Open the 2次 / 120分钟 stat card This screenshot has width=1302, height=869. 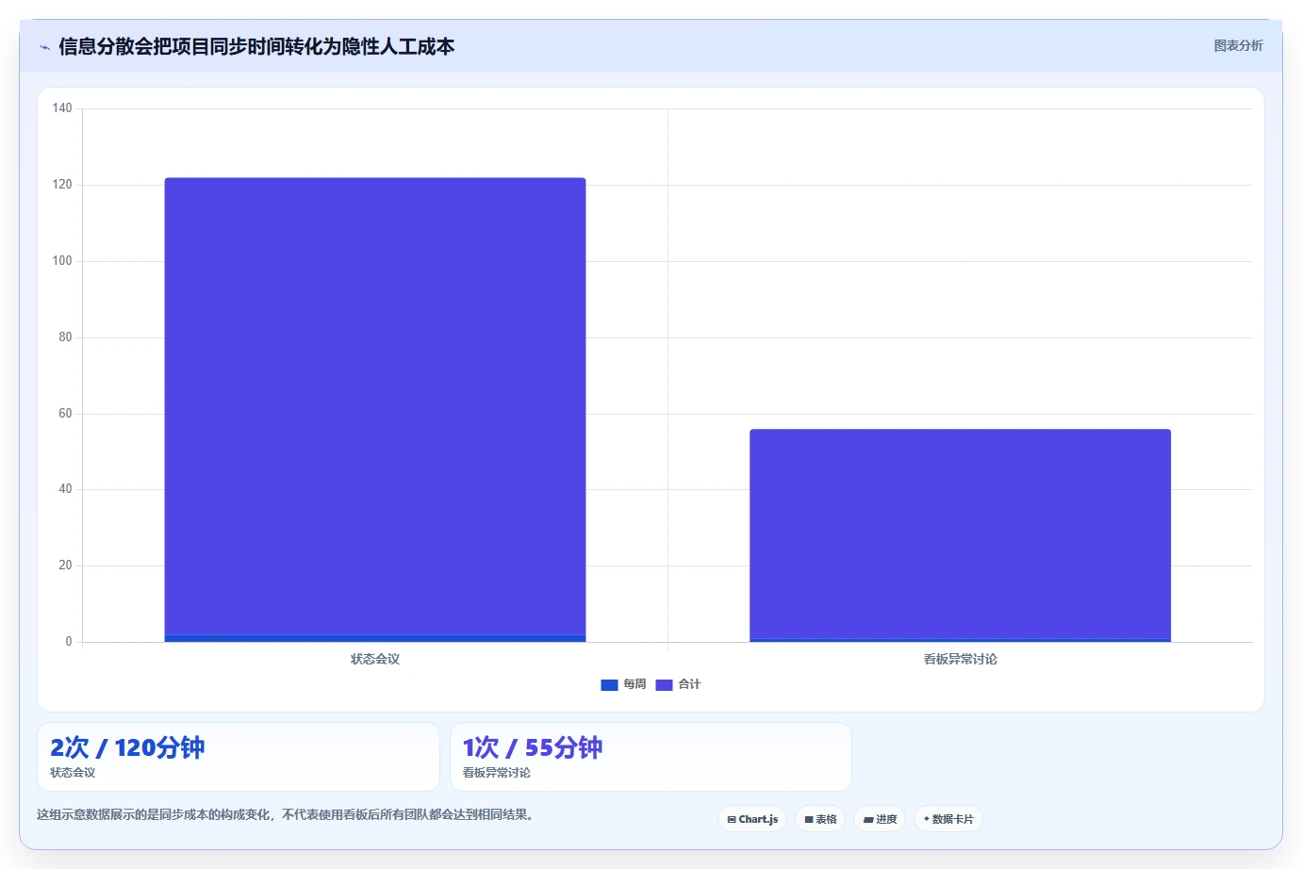239,757
